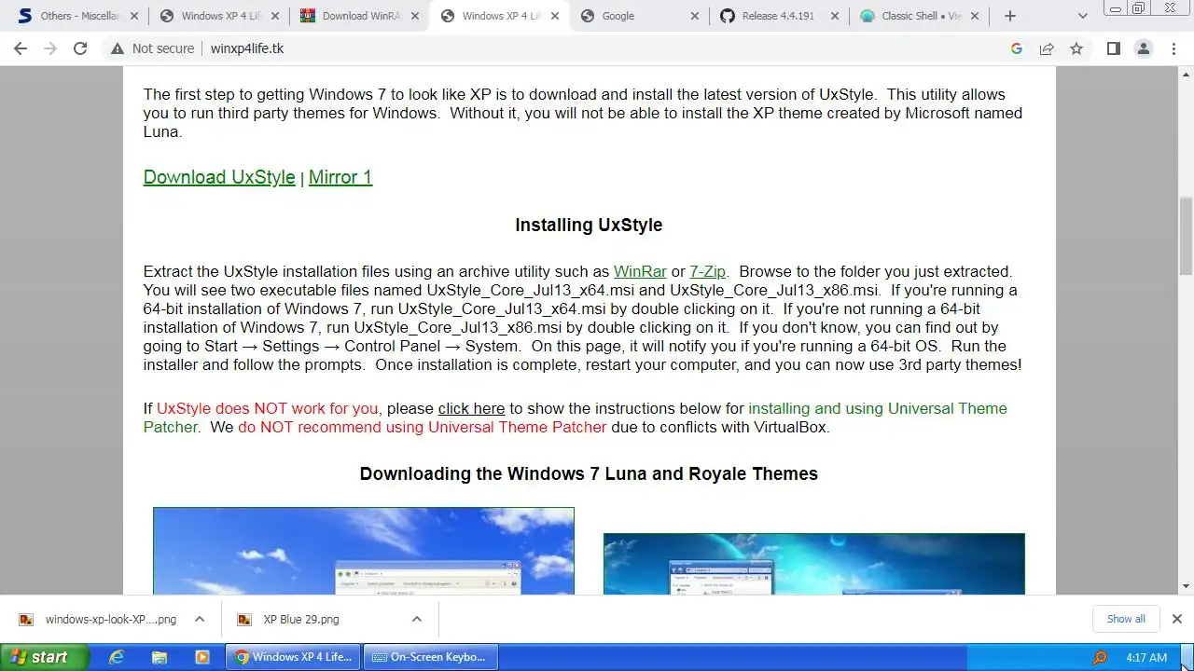The image size is (1194, 671).
Task: Click red 'UxStyle does NOT work for you' text
Action: point(267,408)
